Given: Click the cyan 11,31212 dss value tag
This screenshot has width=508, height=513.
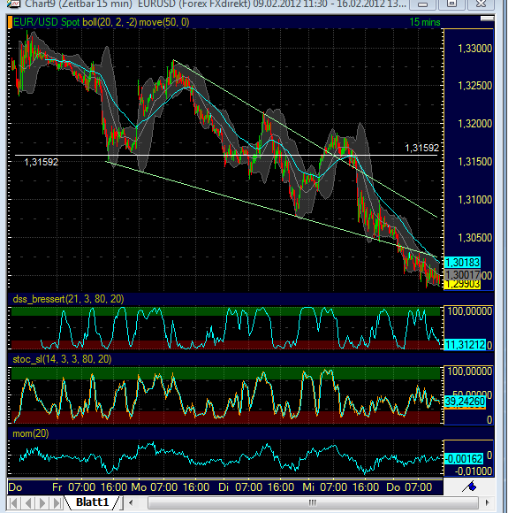Looking at the screenshot, I should click(465, 345).
